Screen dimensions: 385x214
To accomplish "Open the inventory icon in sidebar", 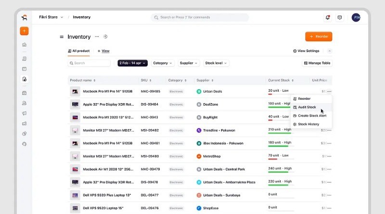I will tap(25, 79).
